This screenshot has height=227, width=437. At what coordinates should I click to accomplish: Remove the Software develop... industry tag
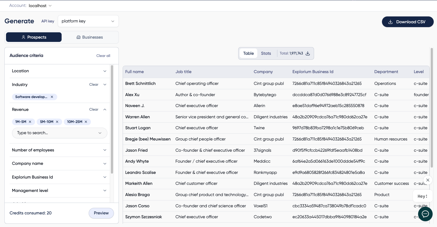coord(52,97)
